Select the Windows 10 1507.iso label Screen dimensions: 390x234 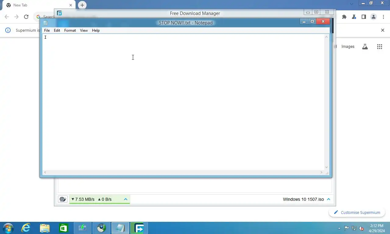tap(303, 199)
